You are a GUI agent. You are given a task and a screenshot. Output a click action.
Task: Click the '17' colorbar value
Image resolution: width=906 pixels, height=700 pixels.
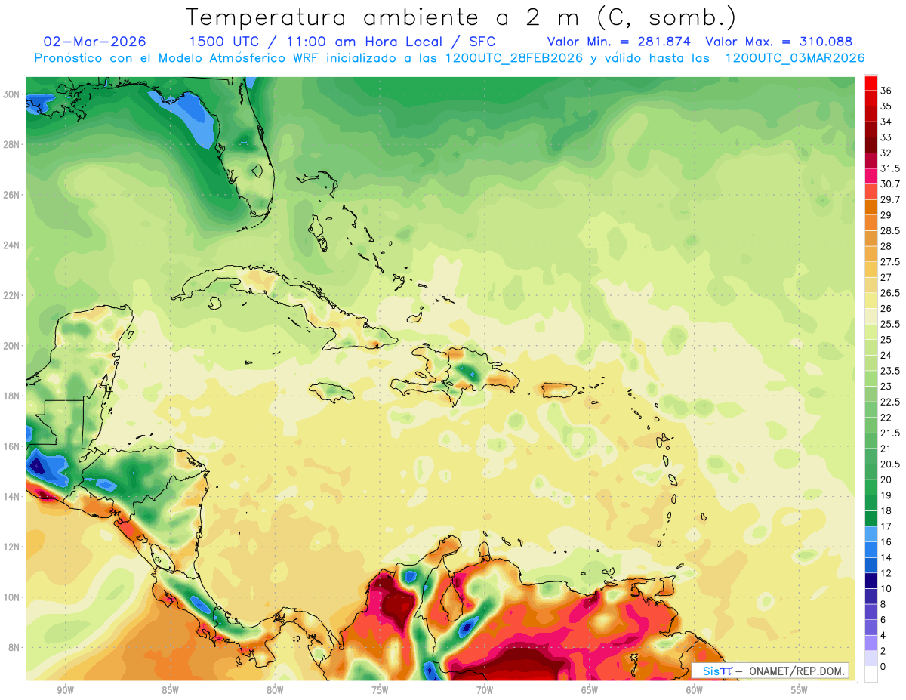tap(886, 526)
